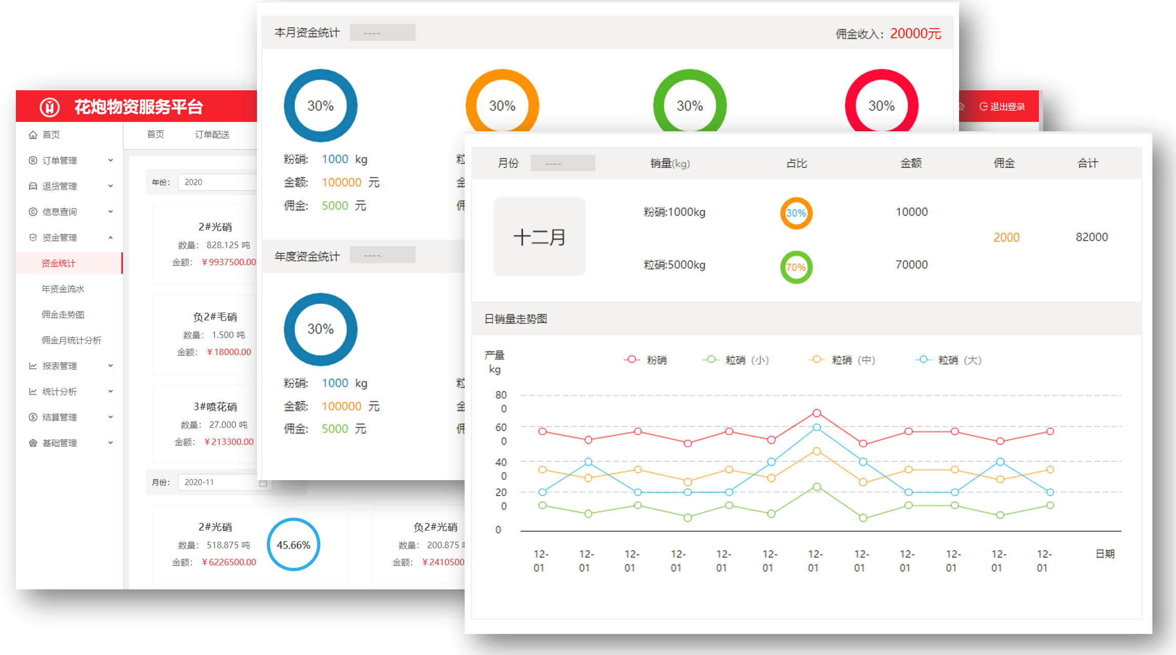
Task: Click the 结算管理 dollar icon
Action: pyautogui.click(x=33, y=417)
